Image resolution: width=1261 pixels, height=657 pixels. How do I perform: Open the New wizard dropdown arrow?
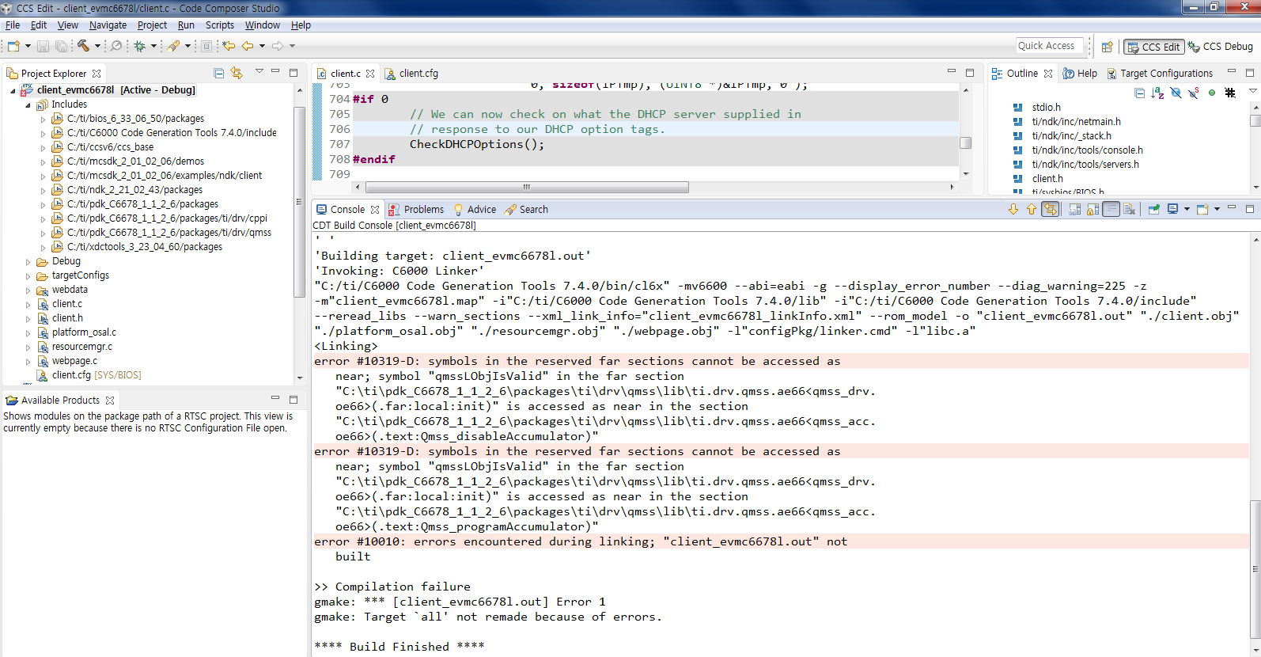pos(28,46)
